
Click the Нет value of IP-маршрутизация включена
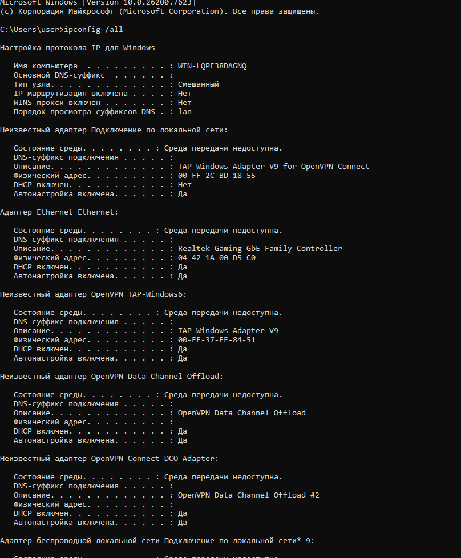coord(184,93)
